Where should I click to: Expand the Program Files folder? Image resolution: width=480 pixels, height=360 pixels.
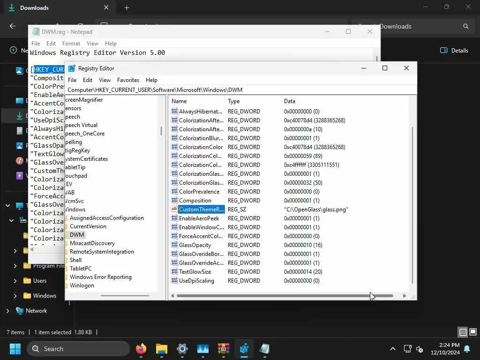pyautogui.click(x=15, y=266)
